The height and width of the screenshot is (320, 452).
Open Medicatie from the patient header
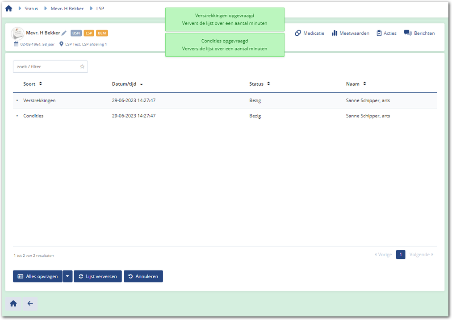click(x=310, y=33)
